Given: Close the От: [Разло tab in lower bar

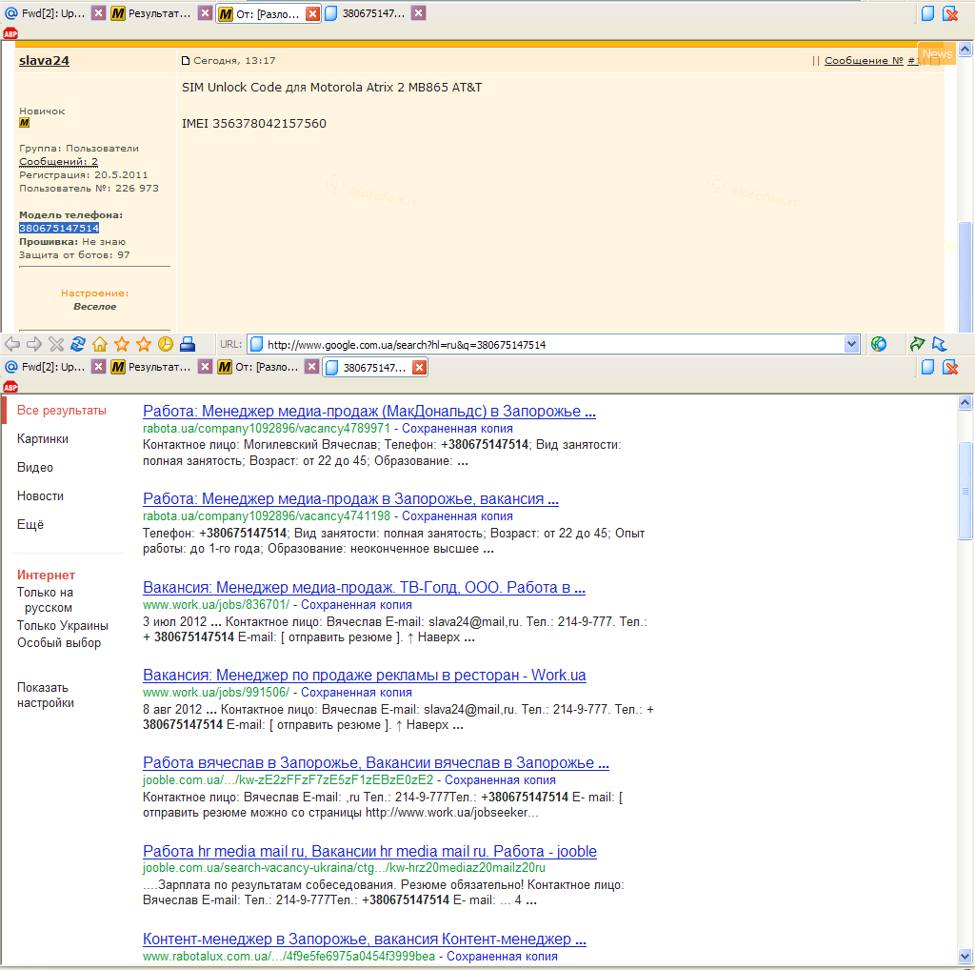Looking at the screenshot, I should click(x=312, y=367).
